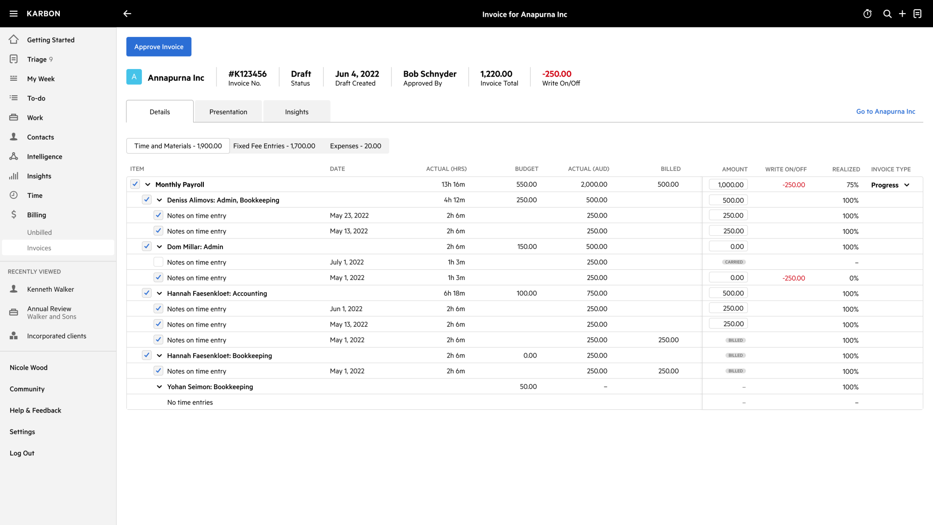
Task: Open the search panel
Action: pos(887,14)
